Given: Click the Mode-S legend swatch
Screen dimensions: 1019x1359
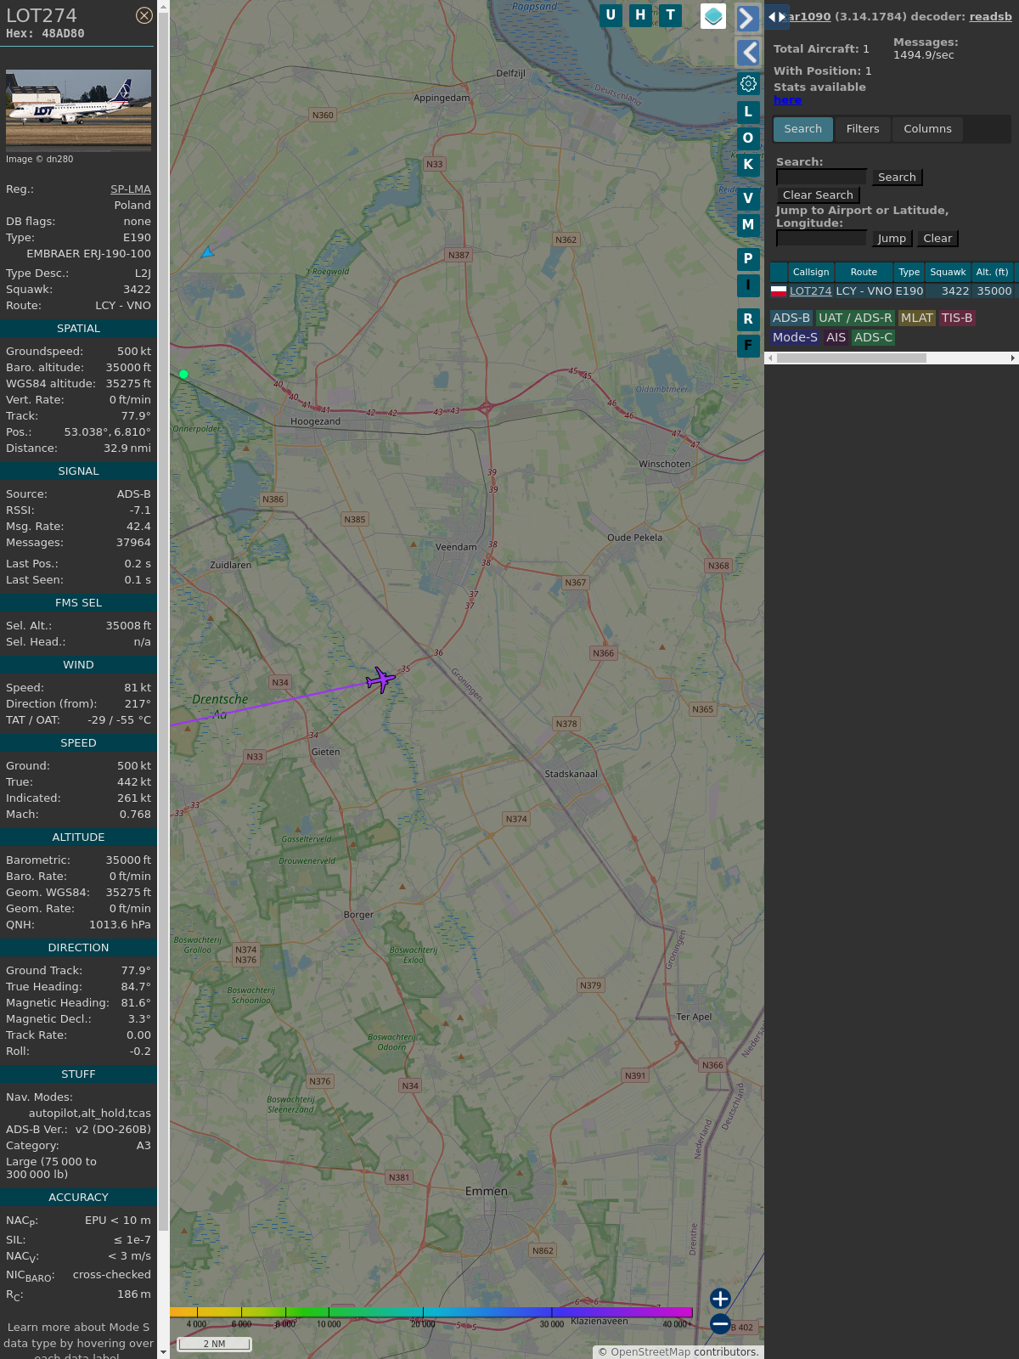Looking at the screenshot, I should (795, 337).
